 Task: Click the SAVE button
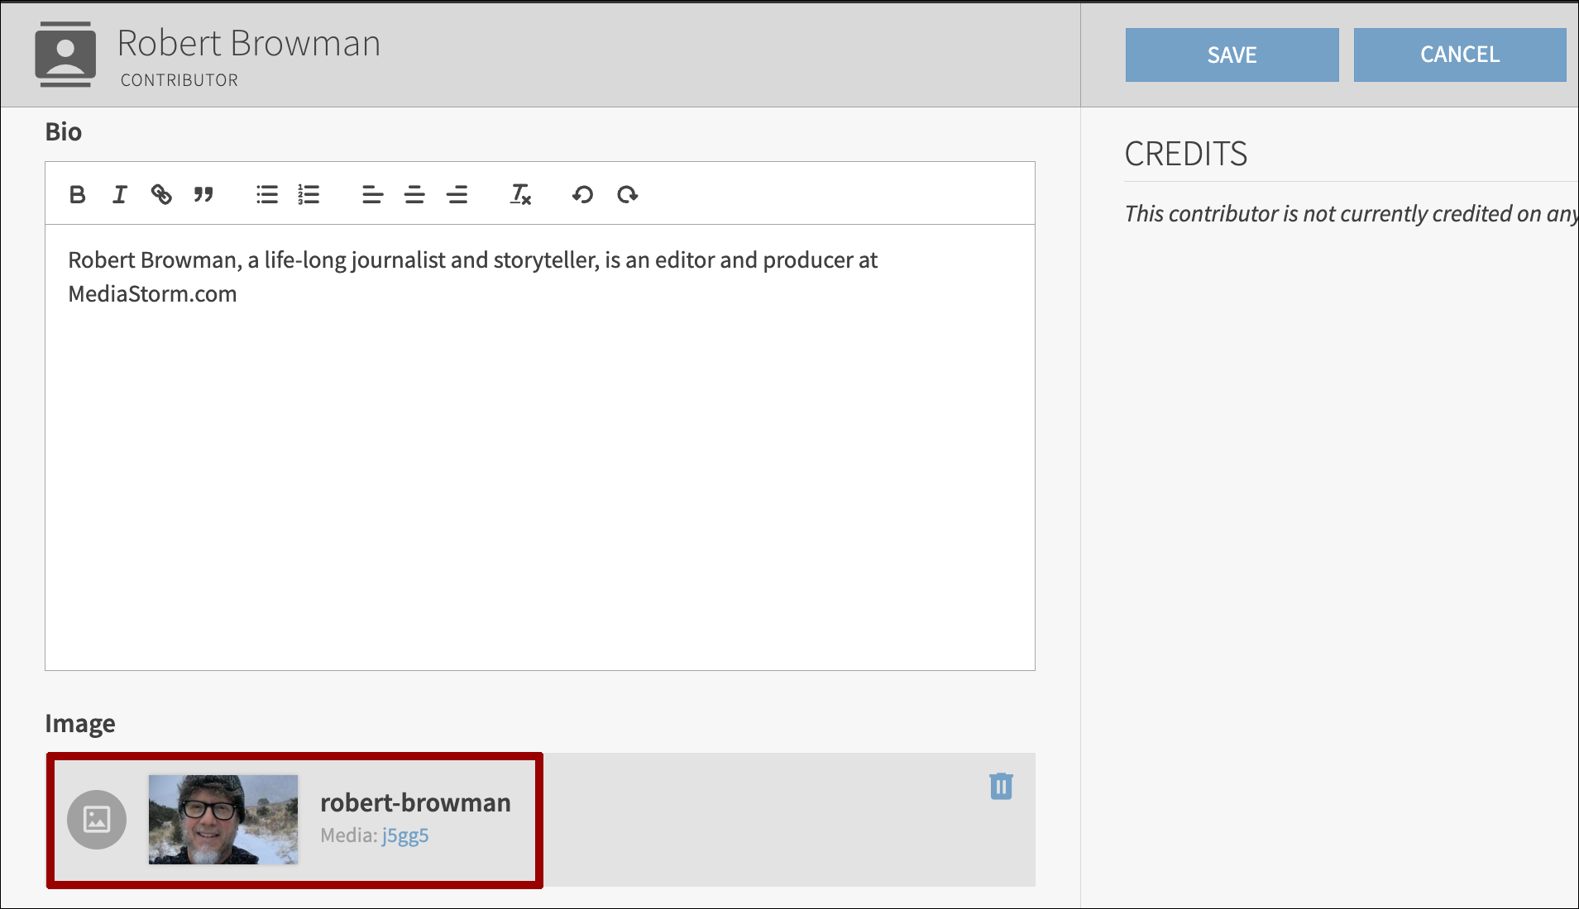1232,55
